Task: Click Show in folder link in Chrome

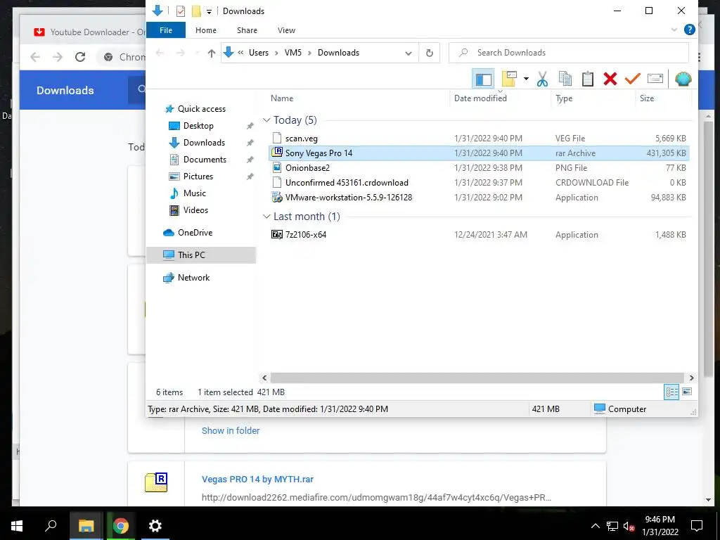Action: coord(231,431)
